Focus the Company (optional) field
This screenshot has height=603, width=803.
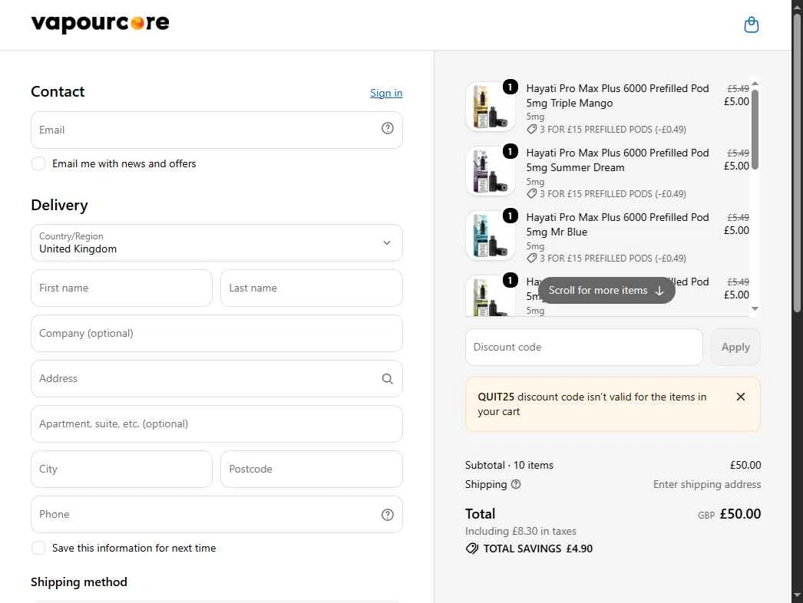tap(216, 333)
